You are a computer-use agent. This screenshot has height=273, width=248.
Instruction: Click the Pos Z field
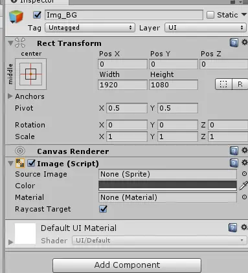tap(224, 64)
